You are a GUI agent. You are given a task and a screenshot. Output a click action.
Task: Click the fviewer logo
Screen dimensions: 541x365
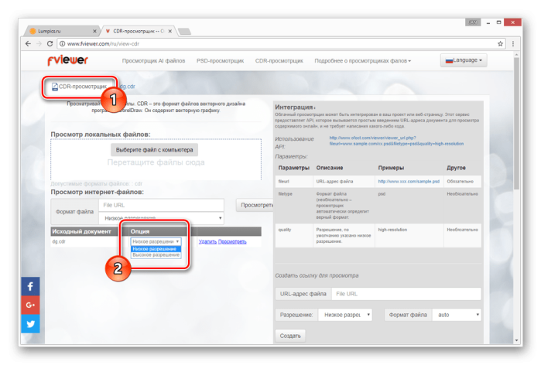point(67,60)
